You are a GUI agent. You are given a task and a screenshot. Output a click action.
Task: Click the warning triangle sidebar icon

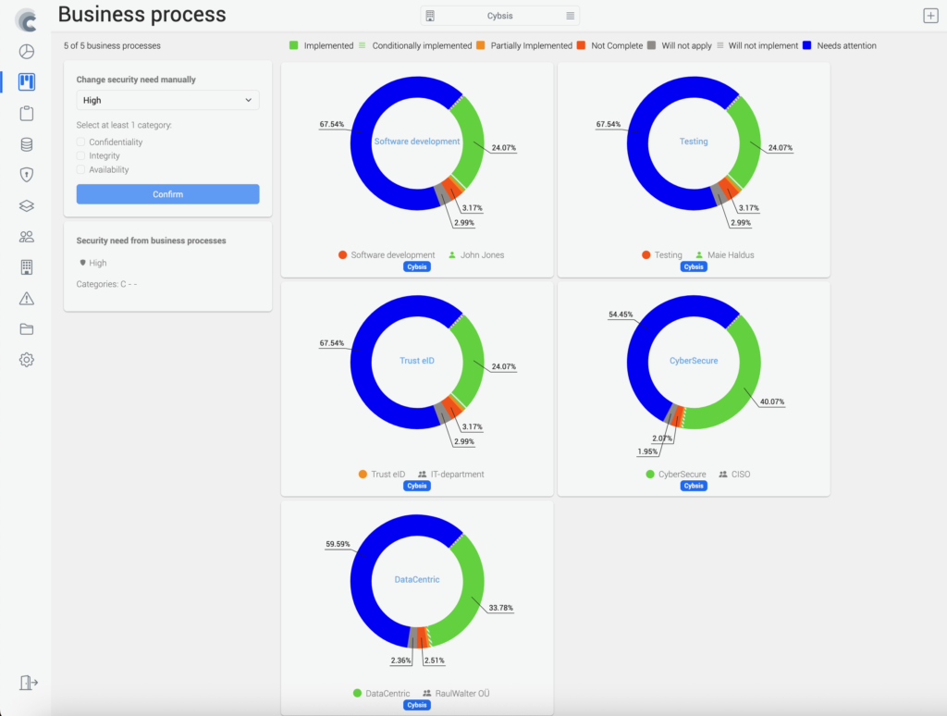click(x=27, y=298)
